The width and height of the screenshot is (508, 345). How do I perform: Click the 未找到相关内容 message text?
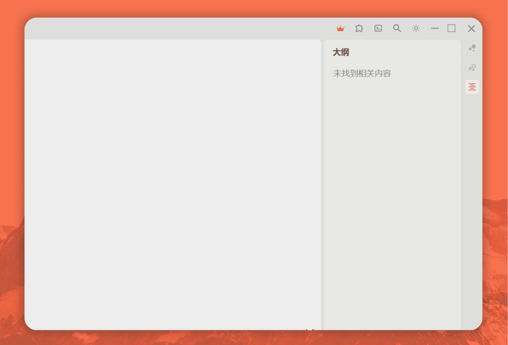pos(362,73)
